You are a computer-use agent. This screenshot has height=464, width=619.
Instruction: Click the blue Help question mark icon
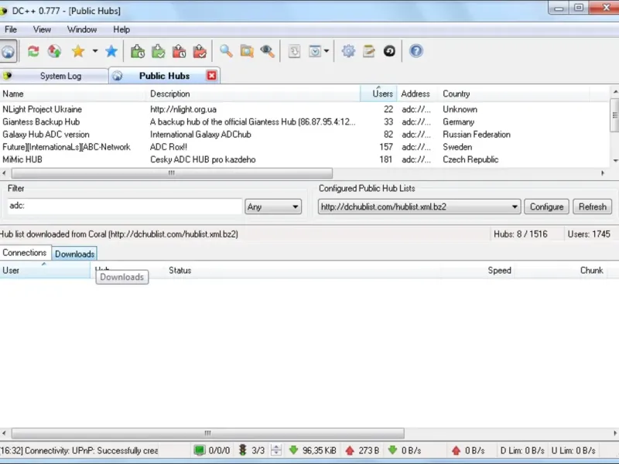pyautogui.click(x=416, y=51)
